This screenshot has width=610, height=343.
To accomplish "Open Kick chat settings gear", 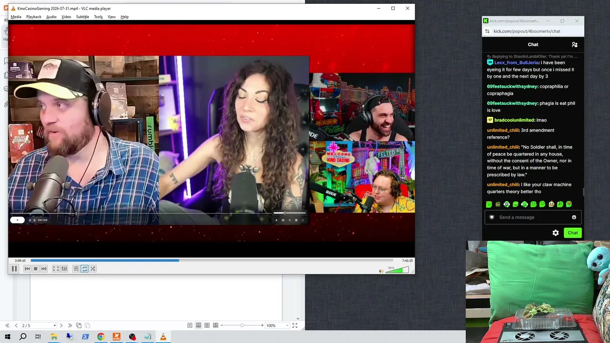I will point(556,233).
